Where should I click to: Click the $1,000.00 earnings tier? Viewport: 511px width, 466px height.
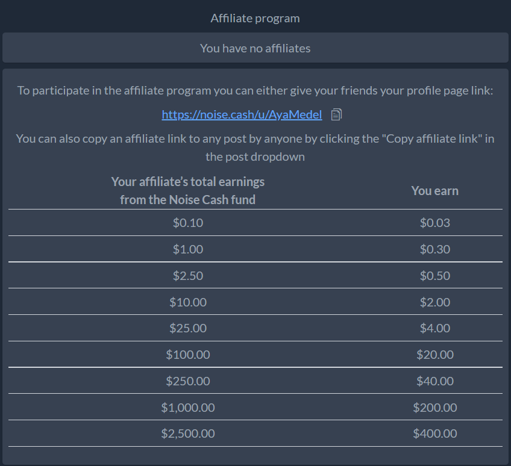point(188,408)
